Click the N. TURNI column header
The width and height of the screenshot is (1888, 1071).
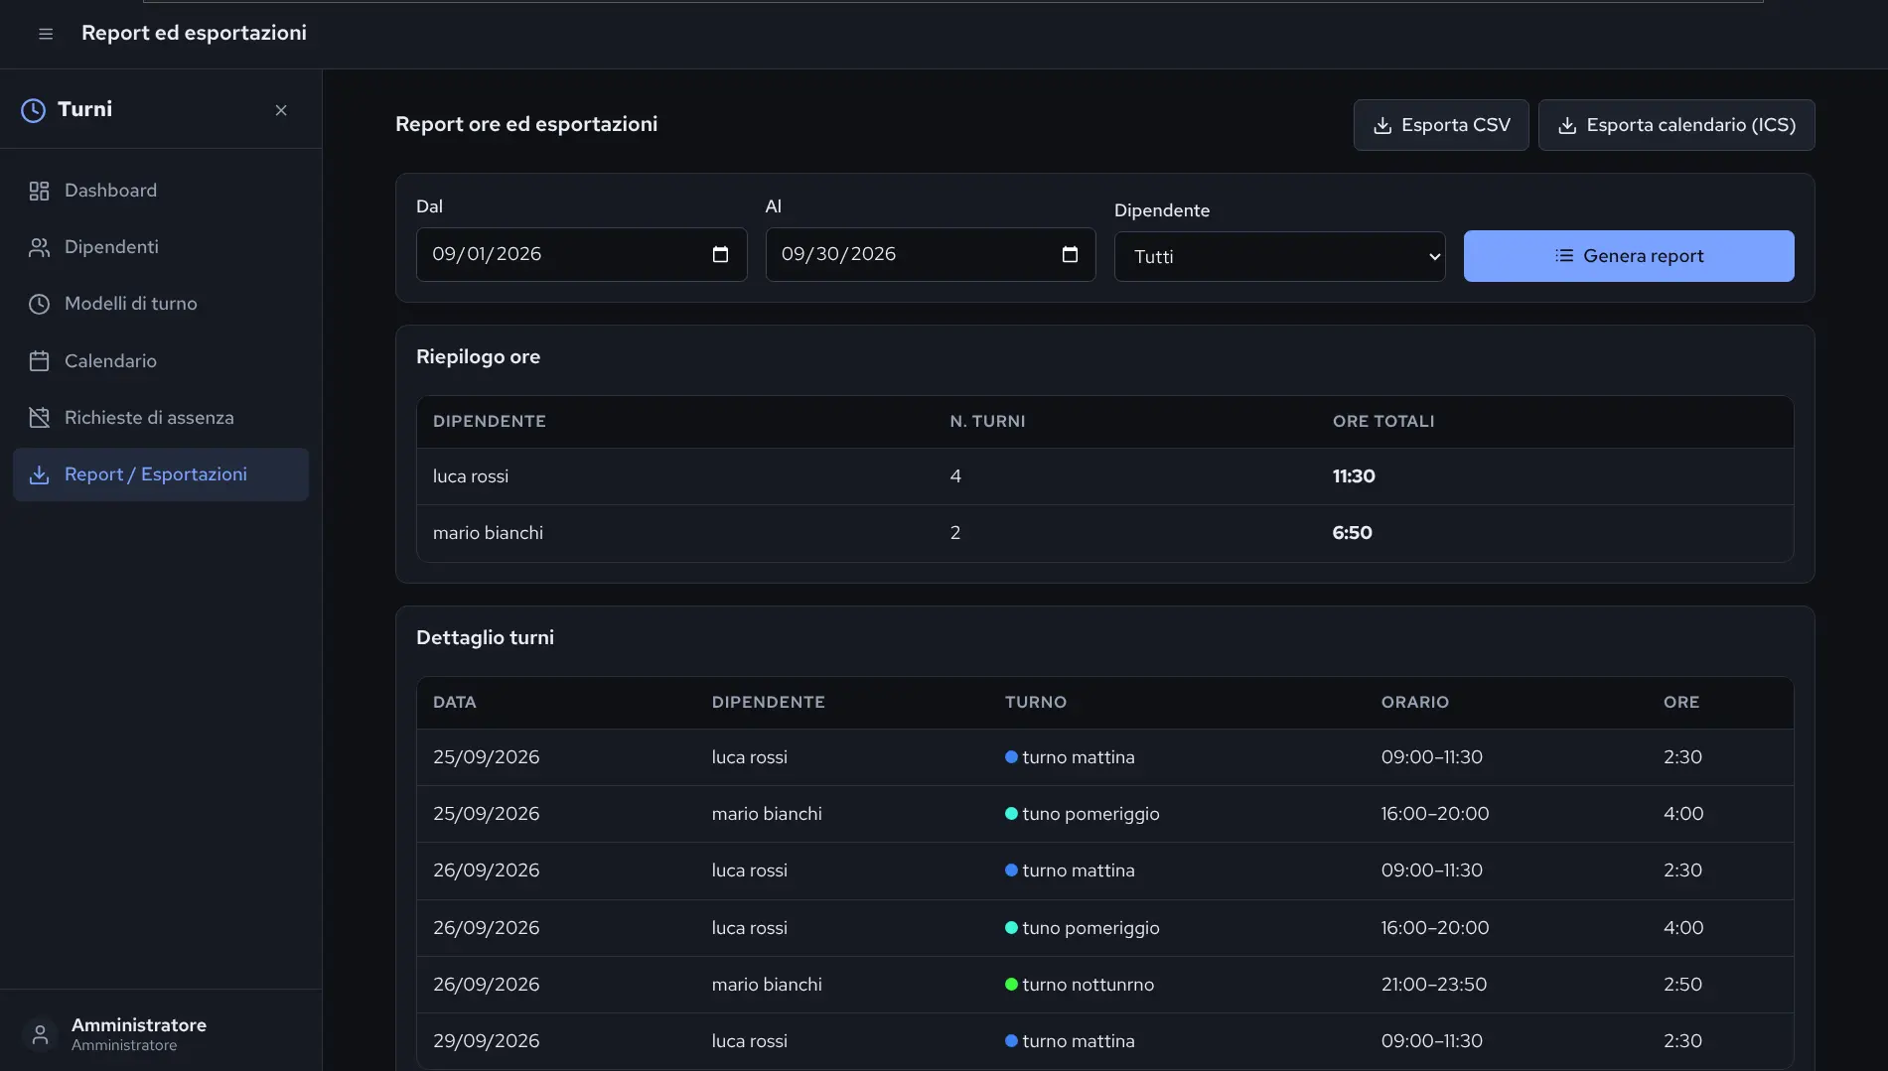[987, 421]
